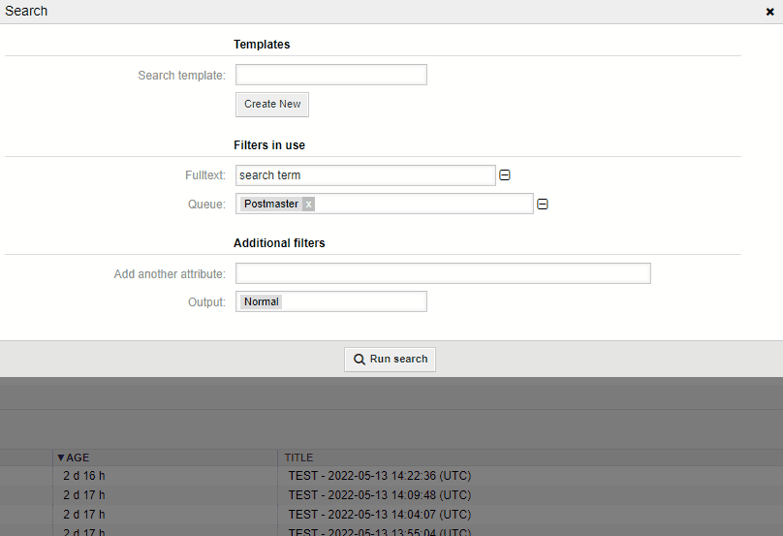This screenshot has width=783, height=536.
Task: Focus the Fulltext search term field
Action: coord(365,175)
